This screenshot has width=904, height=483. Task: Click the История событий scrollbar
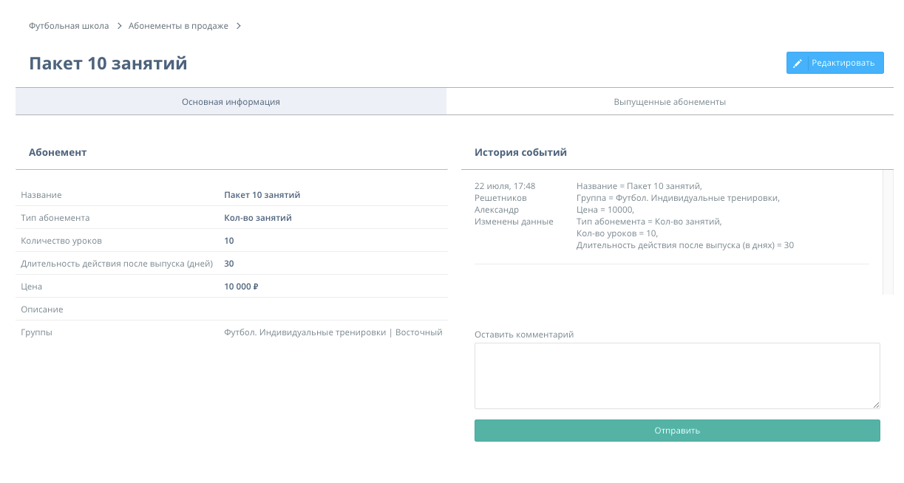point(888,232)
